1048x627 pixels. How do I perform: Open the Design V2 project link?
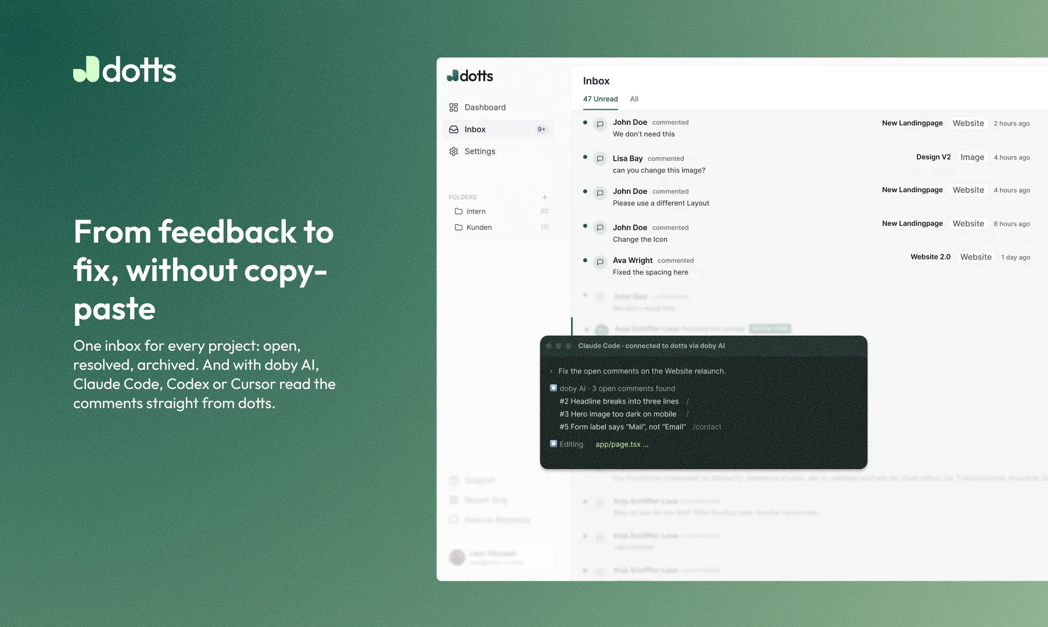(x=934, y=157)
